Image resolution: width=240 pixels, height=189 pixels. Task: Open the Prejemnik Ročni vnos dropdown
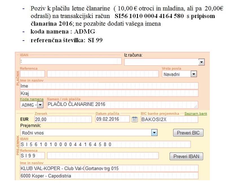(x=154, y=133)
